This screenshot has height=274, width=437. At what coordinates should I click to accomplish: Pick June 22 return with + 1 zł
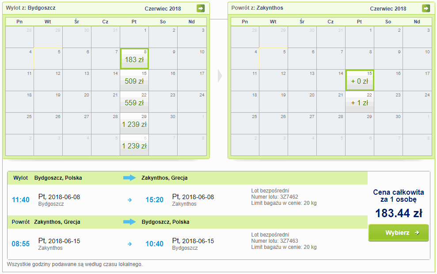[360, 102]
